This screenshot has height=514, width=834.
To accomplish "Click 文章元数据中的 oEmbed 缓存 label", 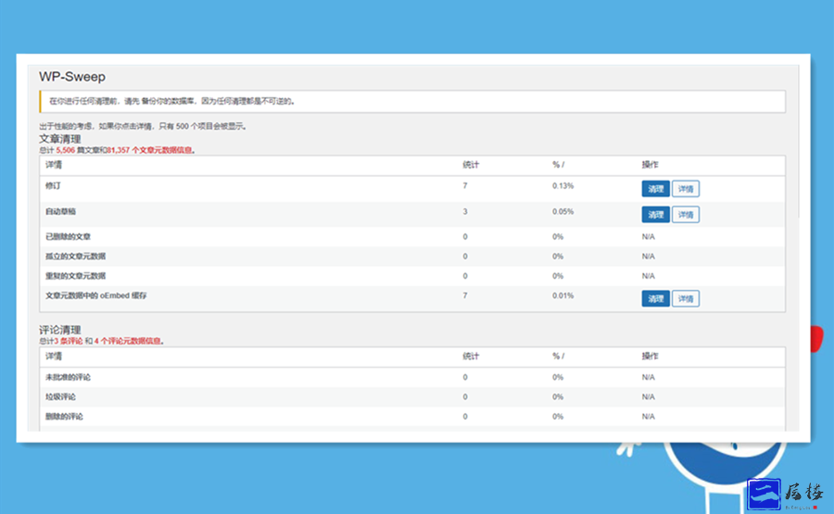I will [x=96, y=295].
